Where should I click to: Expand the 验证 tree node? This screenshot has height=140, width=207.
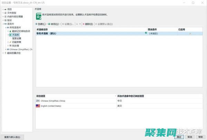point(3,20)
